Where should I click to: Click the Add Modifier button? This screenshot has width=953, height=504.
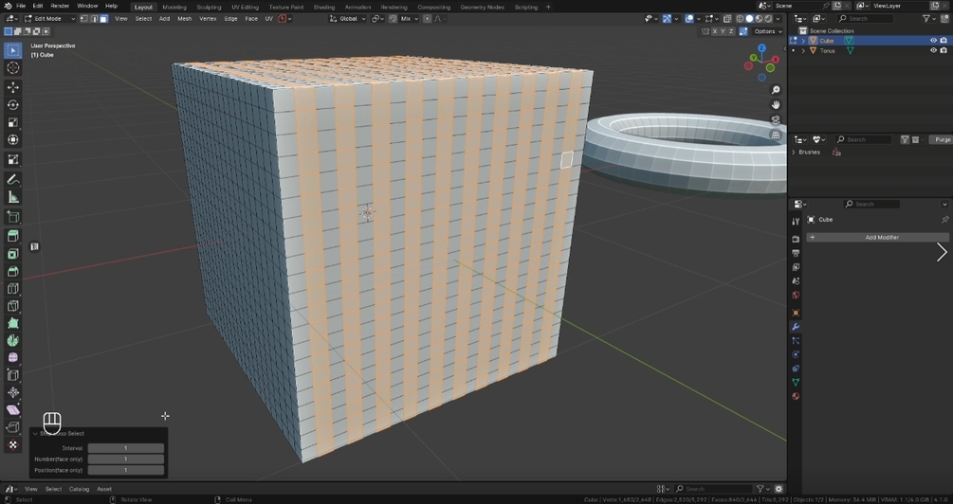877,238
